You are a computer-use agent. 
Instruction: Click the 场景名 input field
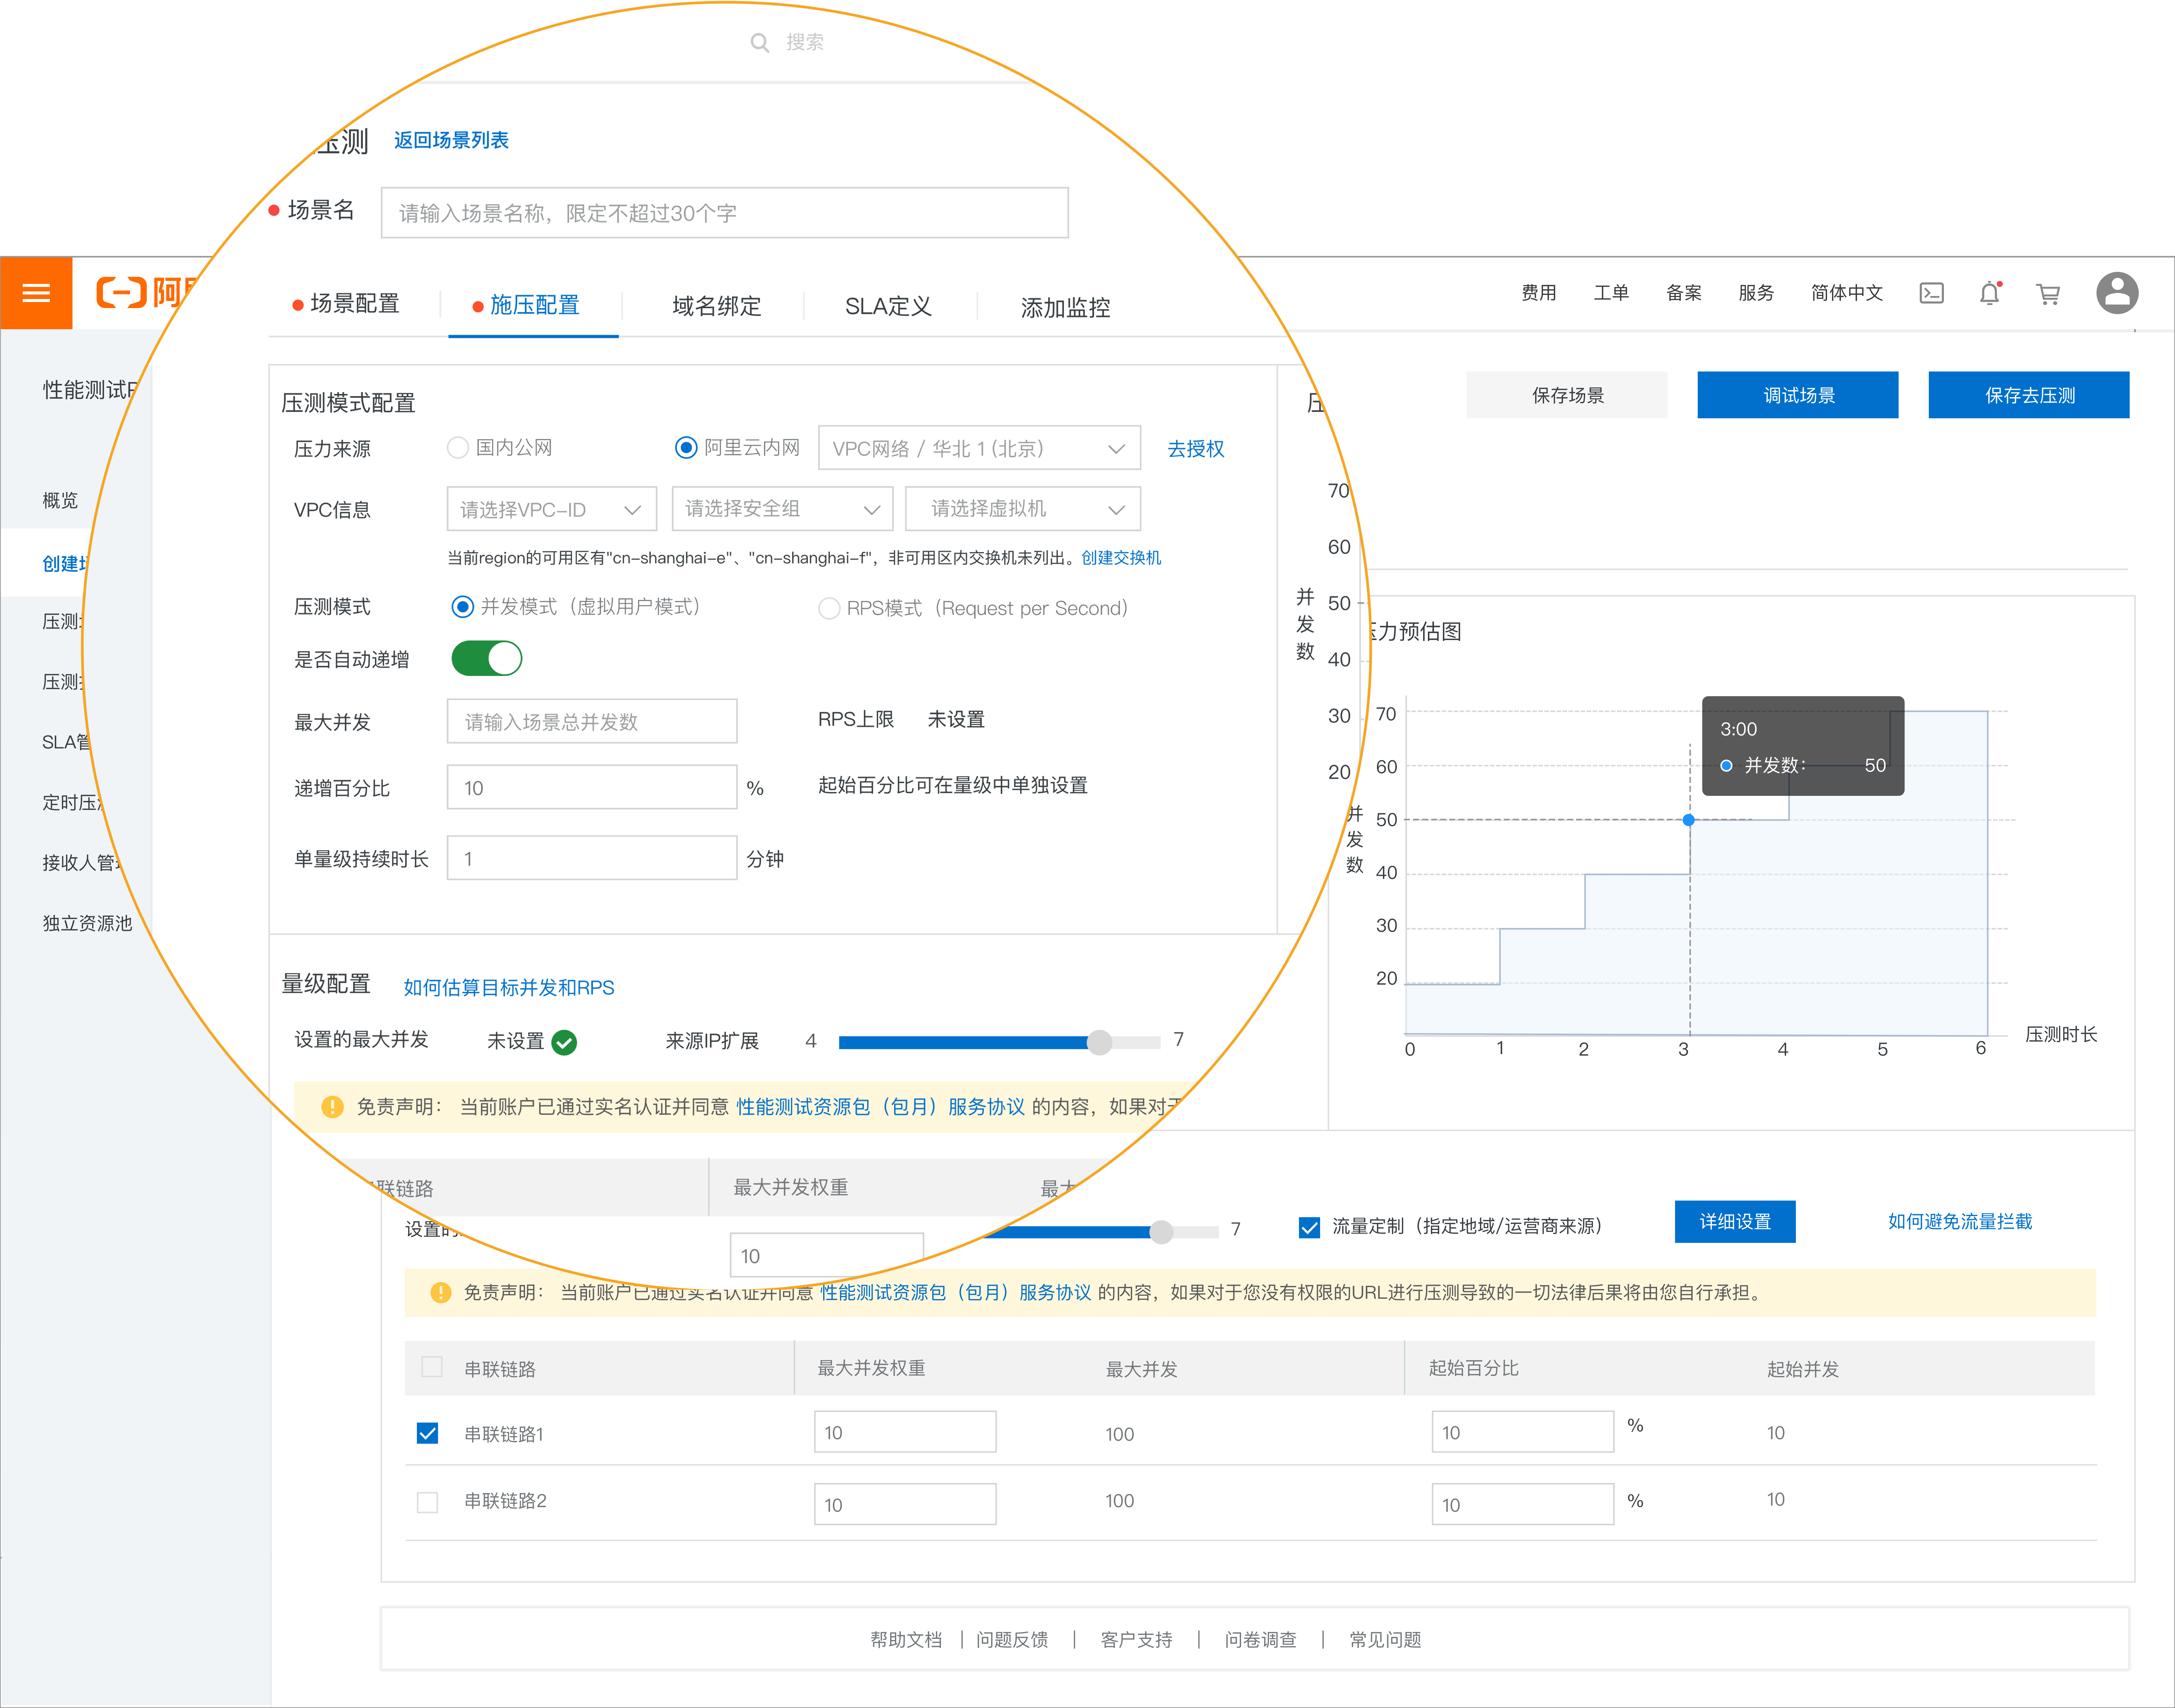(724, 213)
